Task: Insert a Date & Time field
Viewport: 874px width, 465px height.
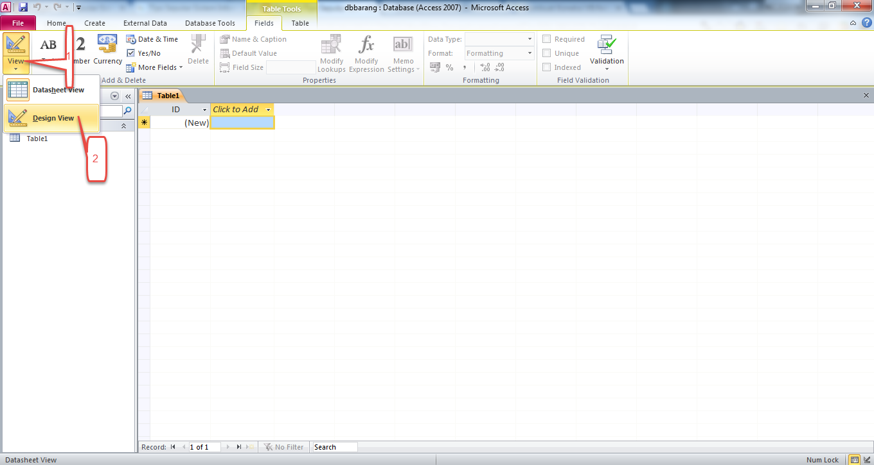Action: coord(152,39)
